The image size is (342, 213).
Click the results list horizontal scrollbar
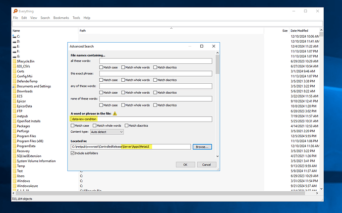point(160,193)
